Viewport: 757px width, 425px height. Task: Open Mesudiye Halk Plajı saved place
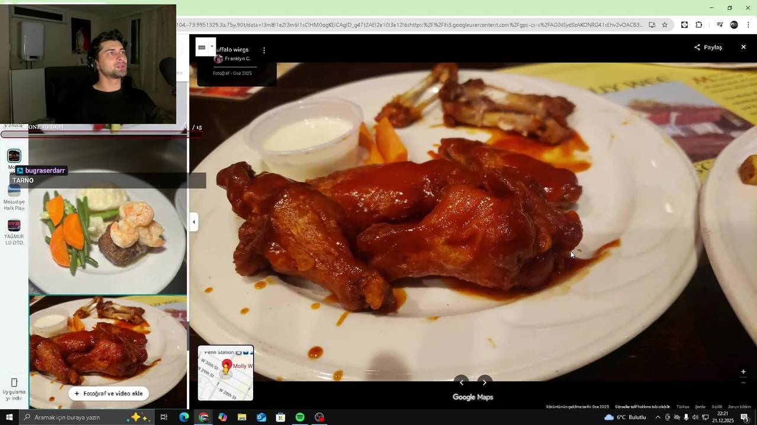point(14,198)
